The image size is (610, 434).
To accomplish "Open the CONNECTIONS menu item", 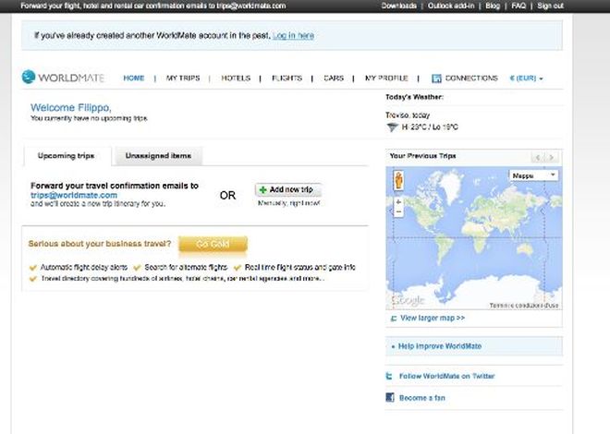I will point(471,78).
